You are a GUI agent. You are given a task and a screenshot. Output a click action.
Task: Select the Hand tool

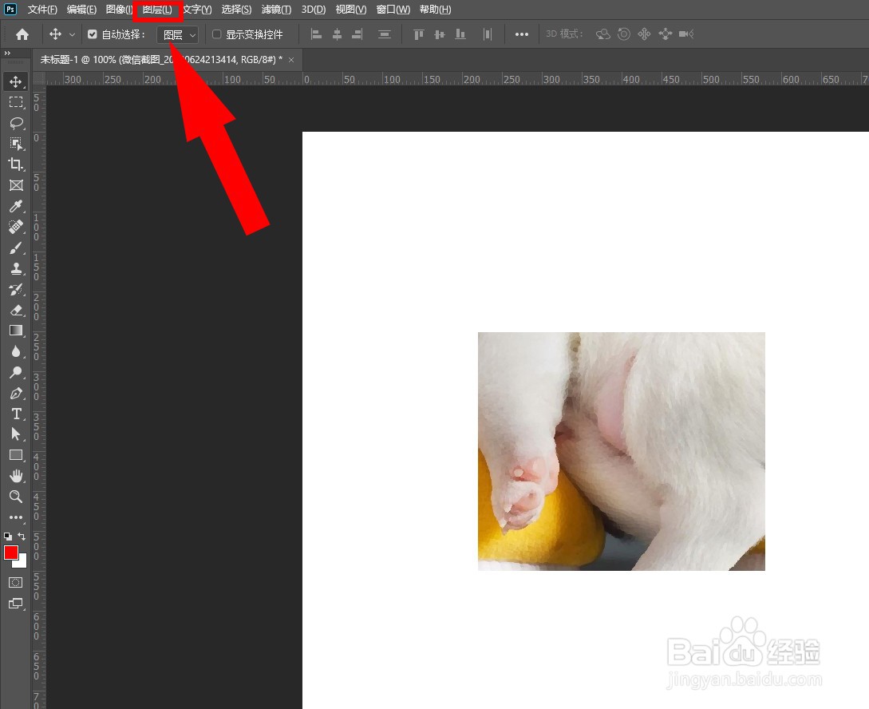pyautogui.click(x=15, y=476)
